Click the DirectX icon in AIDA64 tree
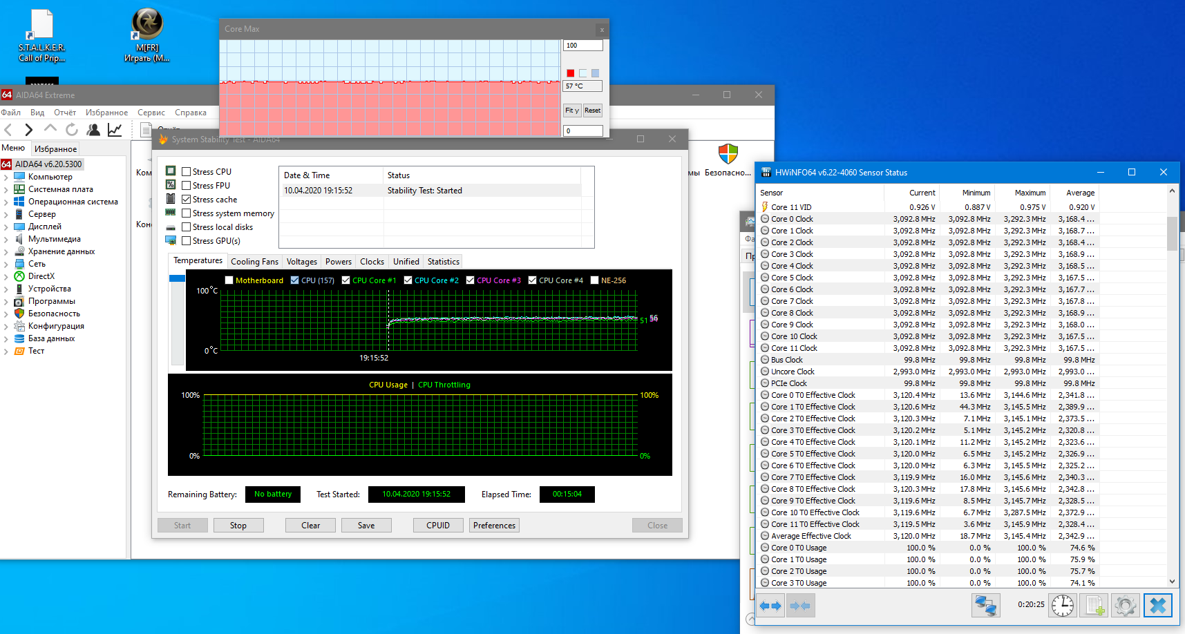This screenshot has height=634, width=1185. click(19, 276)
